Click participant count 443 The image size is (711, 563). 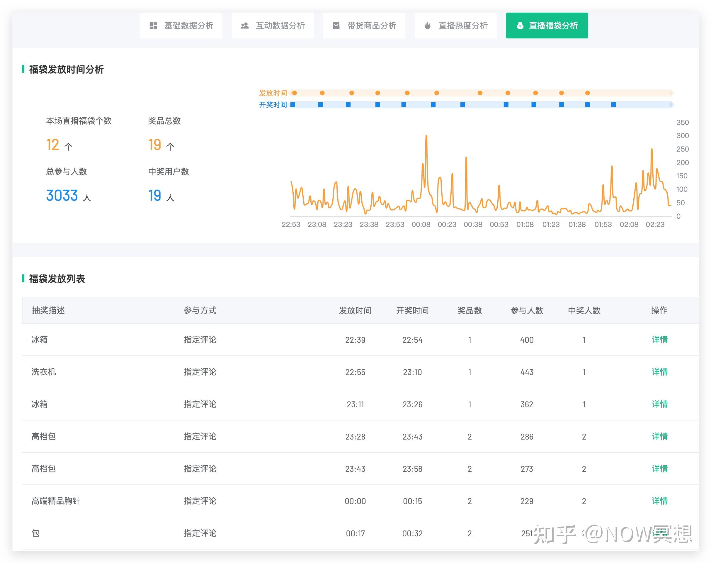[527, 372]
